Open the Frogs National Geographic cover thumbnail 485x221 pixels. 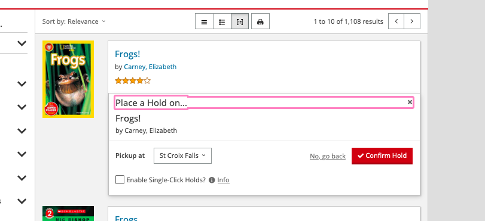[68, 79]
